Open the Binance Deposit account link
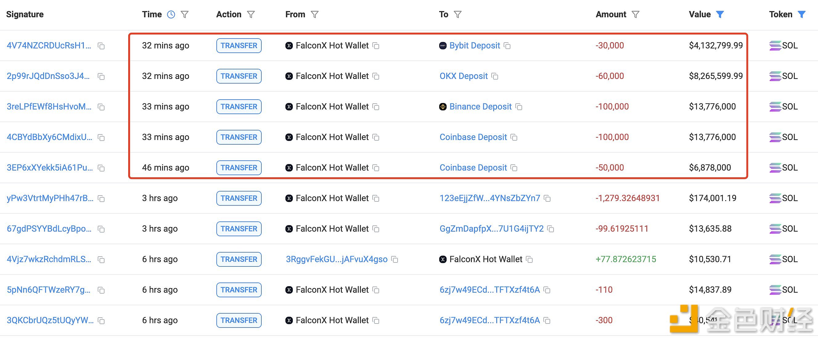818x338 pixels. tap(480, 107)
